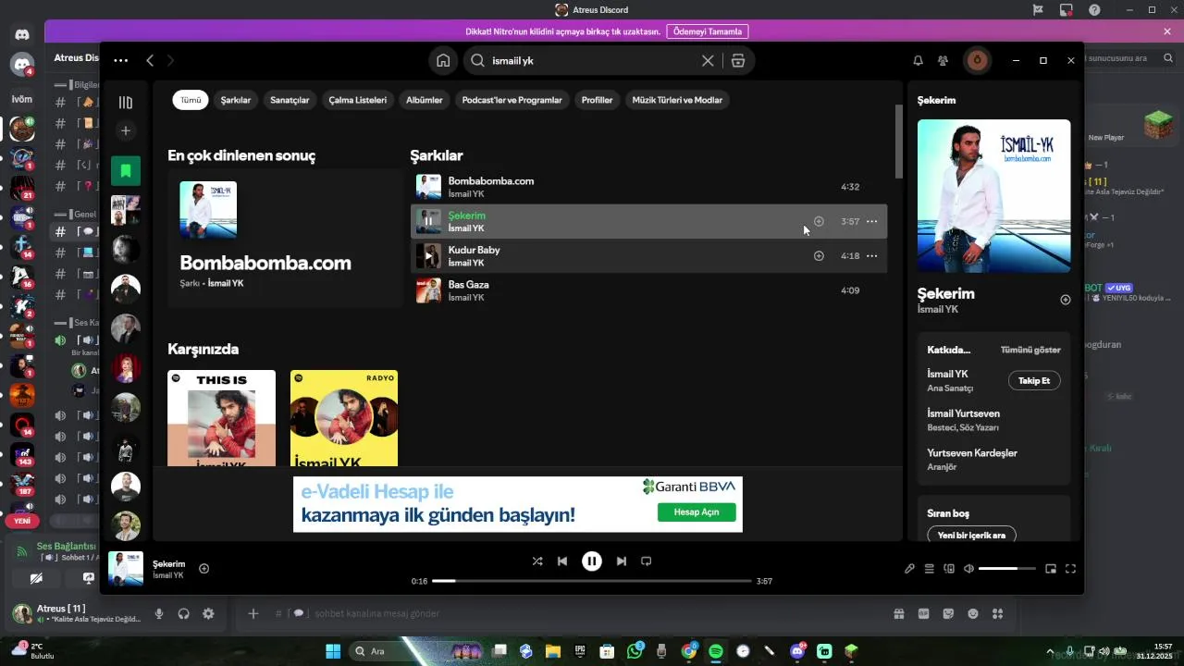Select the Tümü filter chip
This screenshot has height=666, width=1184.
[x=191, y=100]
